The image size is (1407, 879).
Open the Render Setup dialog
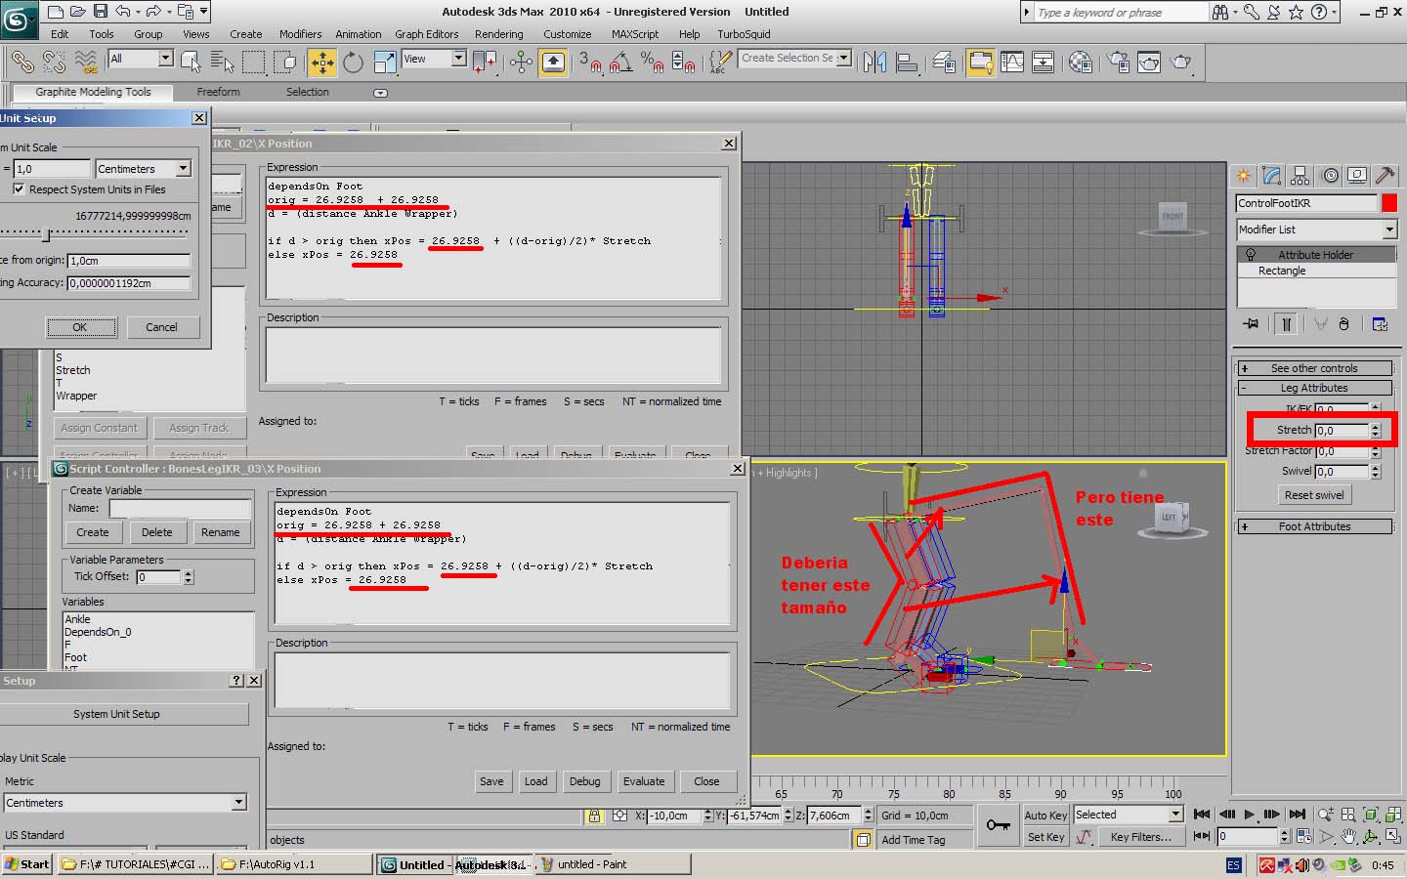click(x=1118, y=62)
